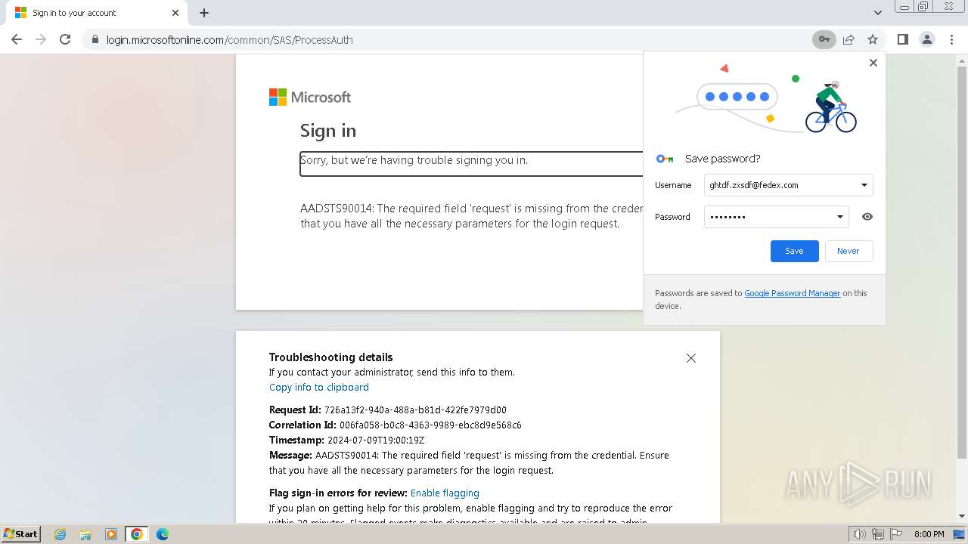Save the password

pos(794,251)
